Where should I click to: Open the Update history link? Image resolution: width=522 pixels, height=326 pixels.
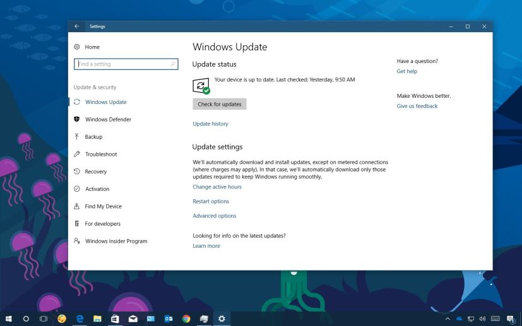tap(210, 124)
